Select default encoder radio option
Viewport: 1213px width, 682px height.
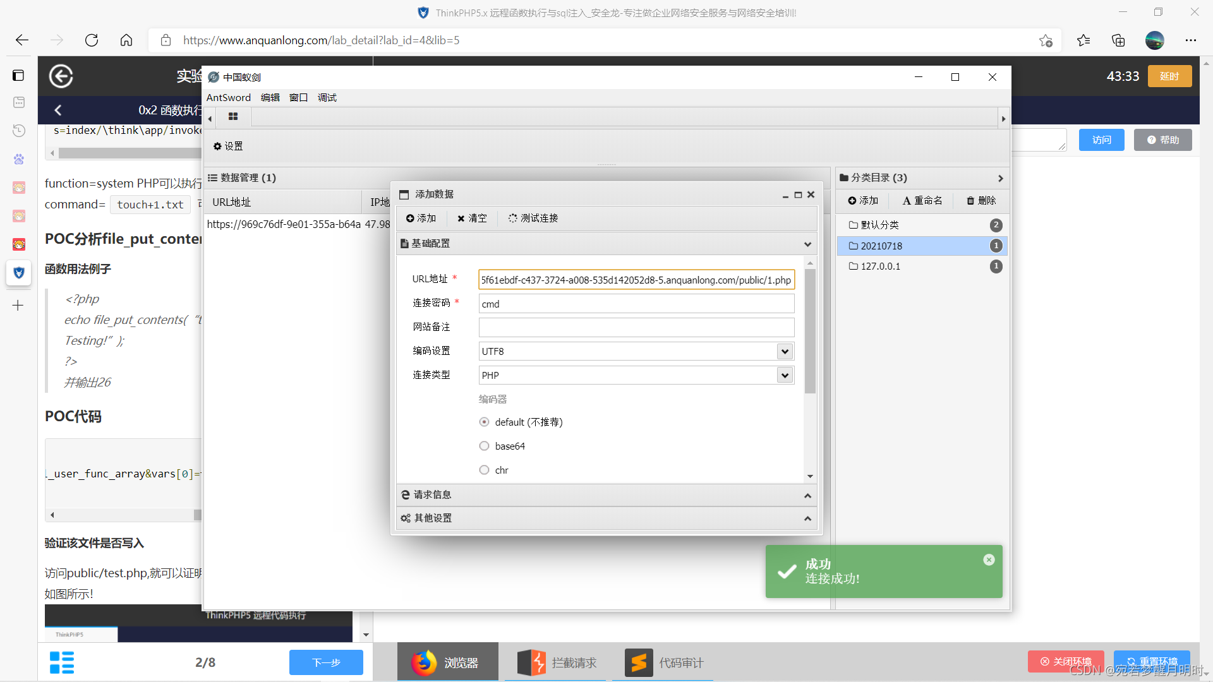pos(485,422)
